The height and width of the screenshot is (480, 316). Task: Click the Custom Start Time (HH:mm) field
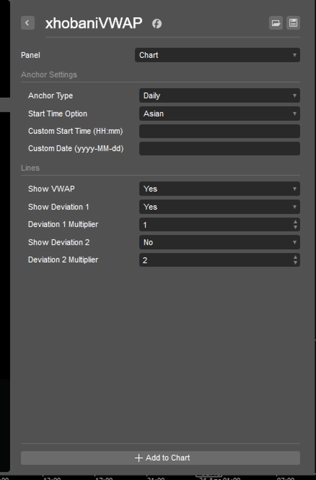tap(219, 131)
